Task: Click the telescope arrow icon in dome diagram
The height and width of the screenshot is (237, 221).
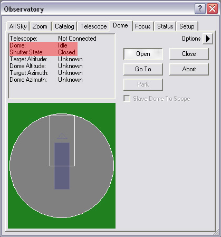Action: (62, 138)
